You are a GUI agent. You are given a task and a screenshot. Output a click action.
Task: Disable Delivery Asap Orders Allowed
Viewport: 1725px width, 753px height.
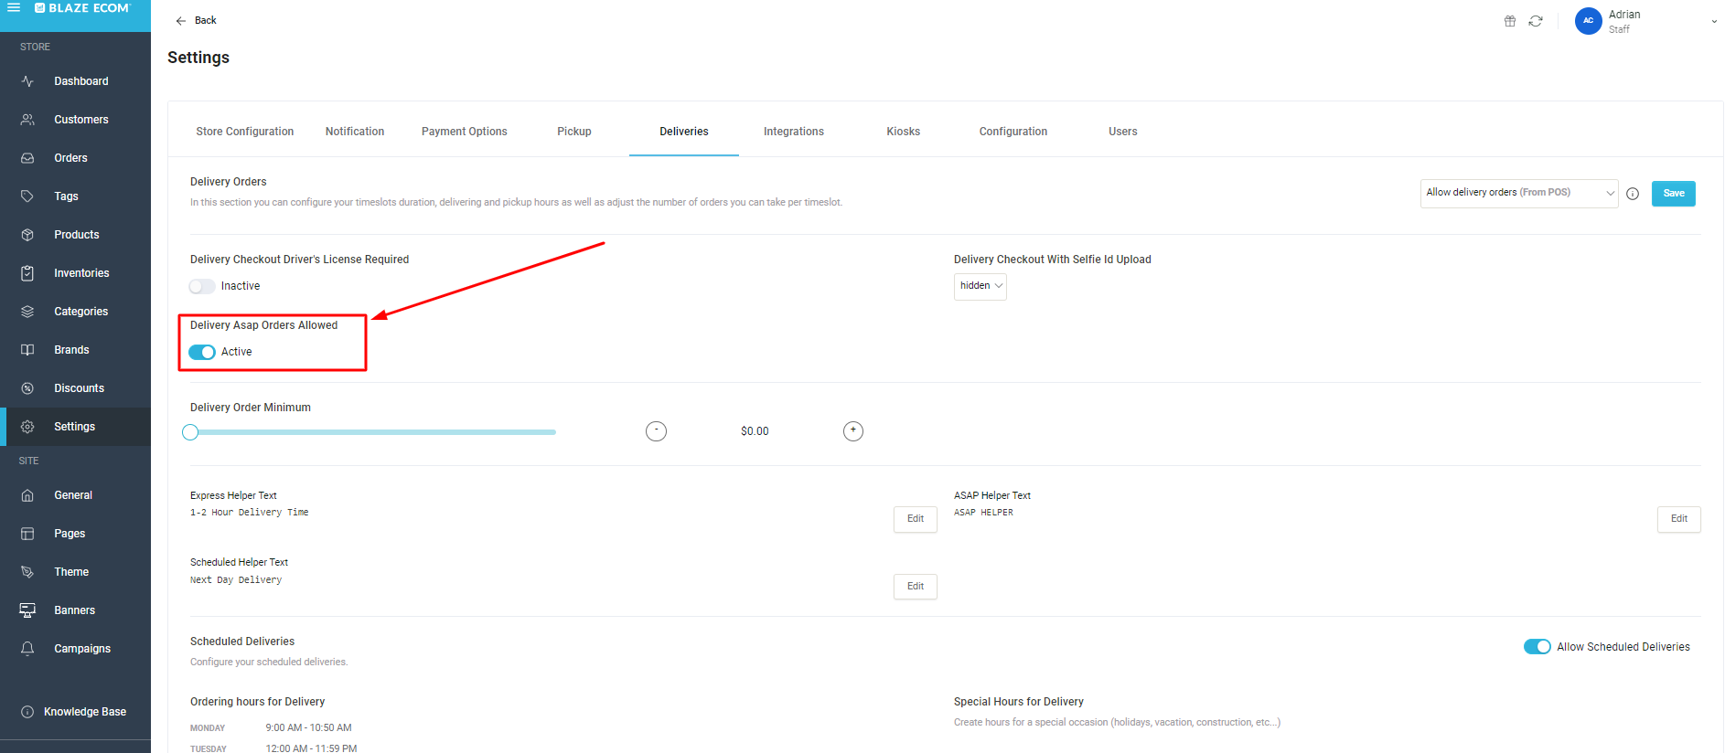[202, 353]
